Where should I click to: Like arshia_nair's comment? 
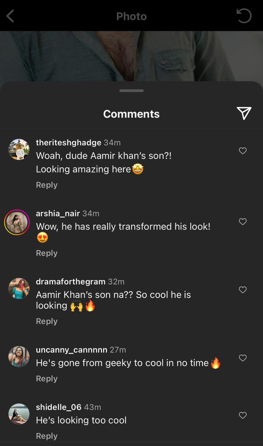pyautogui.click(x=242, y=222)
